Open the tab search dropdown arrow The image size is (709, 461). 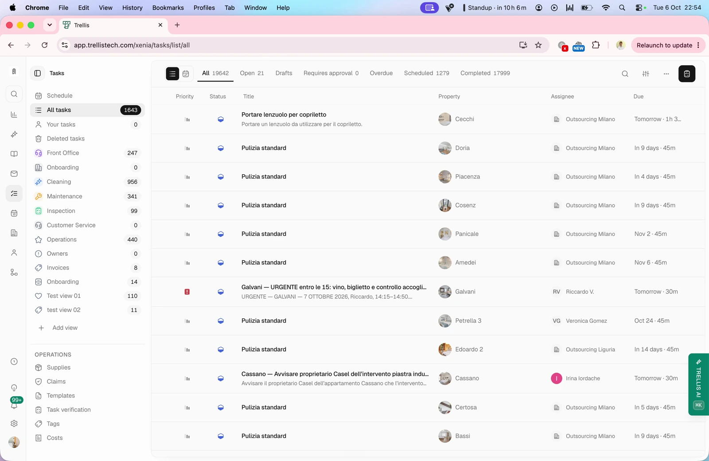pyautogui.click(x=50, y=25)
